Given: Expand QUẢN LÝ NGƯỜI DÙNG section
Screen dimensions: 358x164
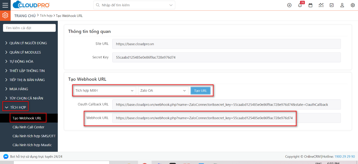Looking at the screenshot, I should pos(28,43).
